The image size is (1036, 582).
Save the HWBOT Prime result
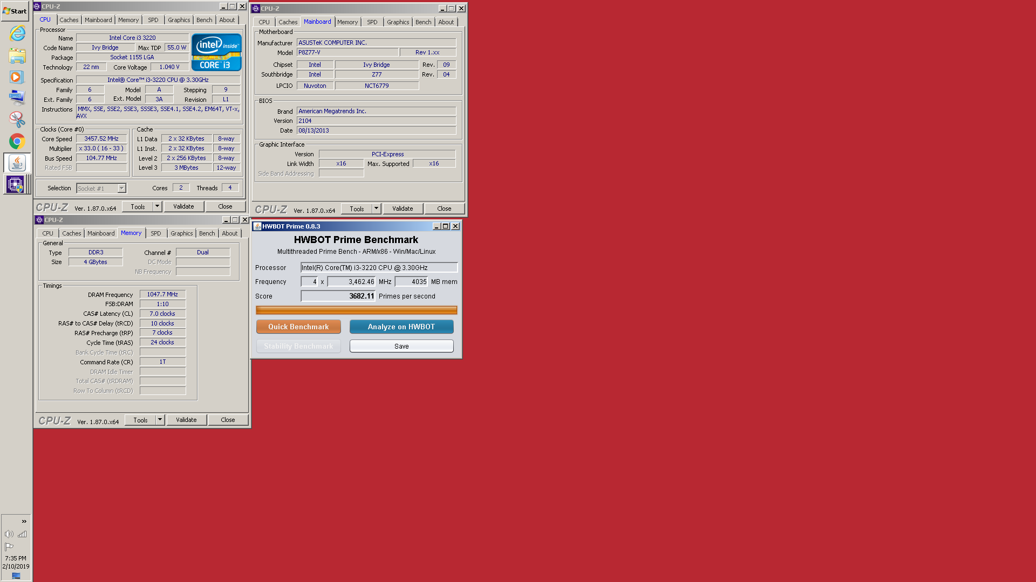pos(401,346)
